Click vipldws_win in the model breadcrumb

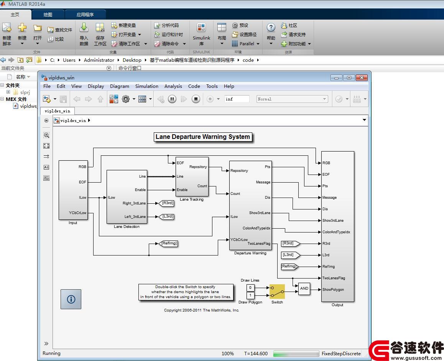tap(73, 120)
